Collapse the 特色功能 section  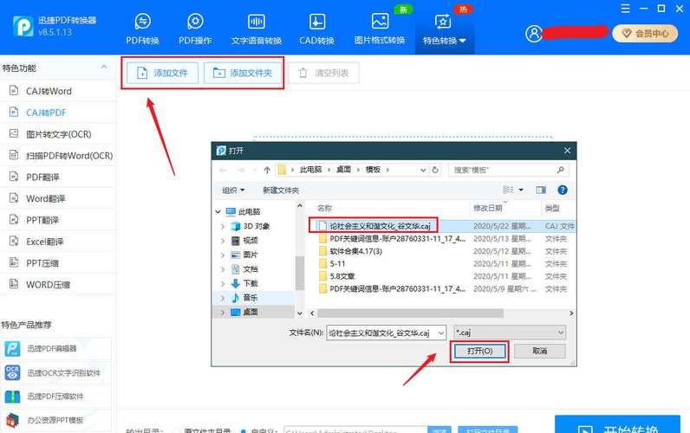(104, 68)
